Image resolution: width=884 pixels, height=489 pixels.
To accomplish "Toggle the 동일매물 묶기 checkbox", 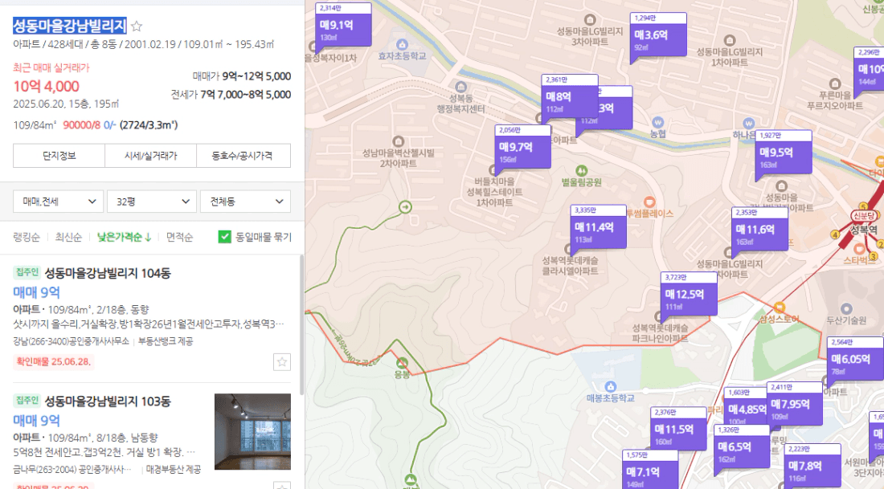I will click(224, 237).
